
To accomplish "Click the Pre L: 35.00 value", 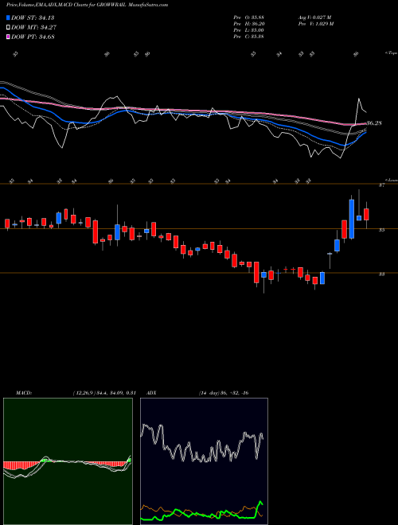I will point(248,30).
